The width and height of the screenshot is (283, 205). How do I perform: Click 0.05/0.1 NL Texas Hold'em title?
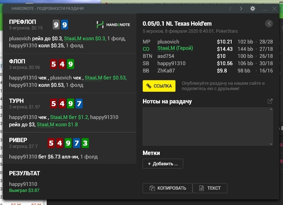click(x=177, y=23)
